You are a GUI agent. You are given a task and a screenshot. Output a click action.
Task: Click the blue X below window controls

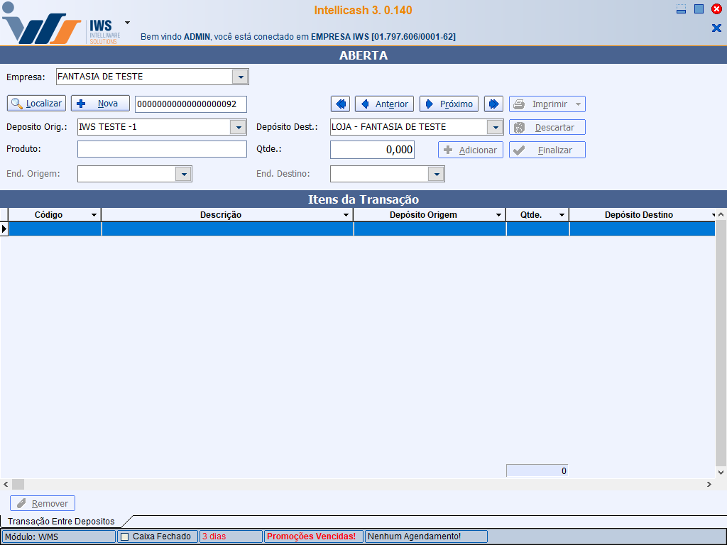coord(716,28)
